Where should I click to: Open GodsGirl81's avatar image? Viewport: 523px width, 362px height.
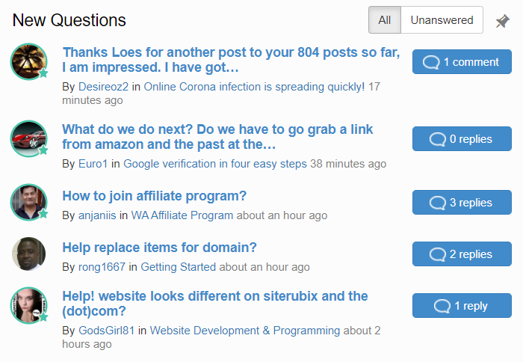pyautogui.click(x=29, y=305)
